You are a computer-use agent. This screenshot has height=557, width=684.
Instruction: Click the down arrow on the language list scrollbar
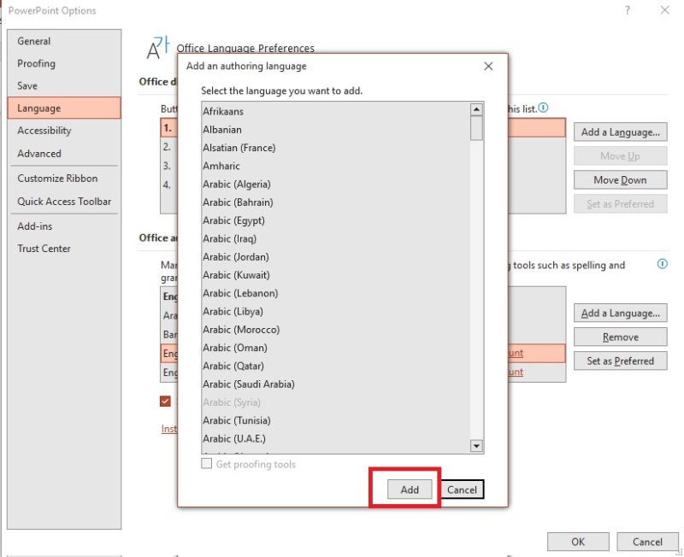(478, 445)
